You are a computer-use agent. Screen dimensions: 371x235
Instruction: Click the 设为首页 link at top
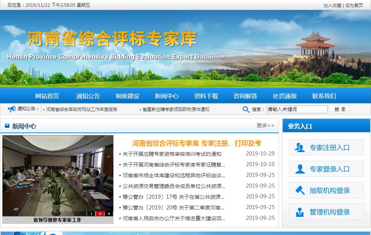[x=354, y=5]
